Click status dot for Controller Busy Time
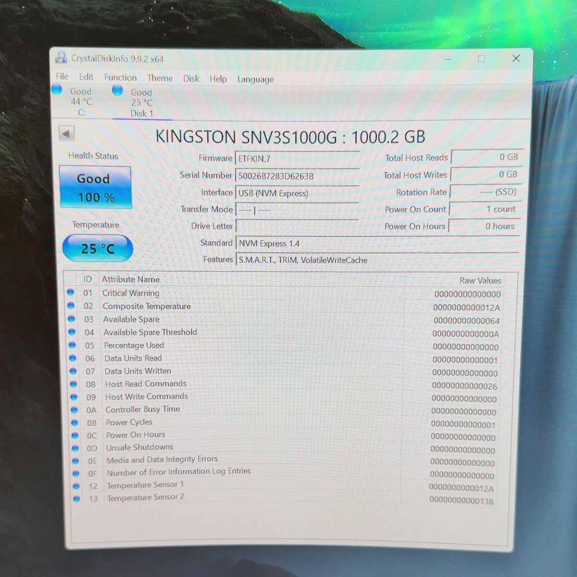The width and height of the screenshot is (577, 577). [x=75, y=410]
